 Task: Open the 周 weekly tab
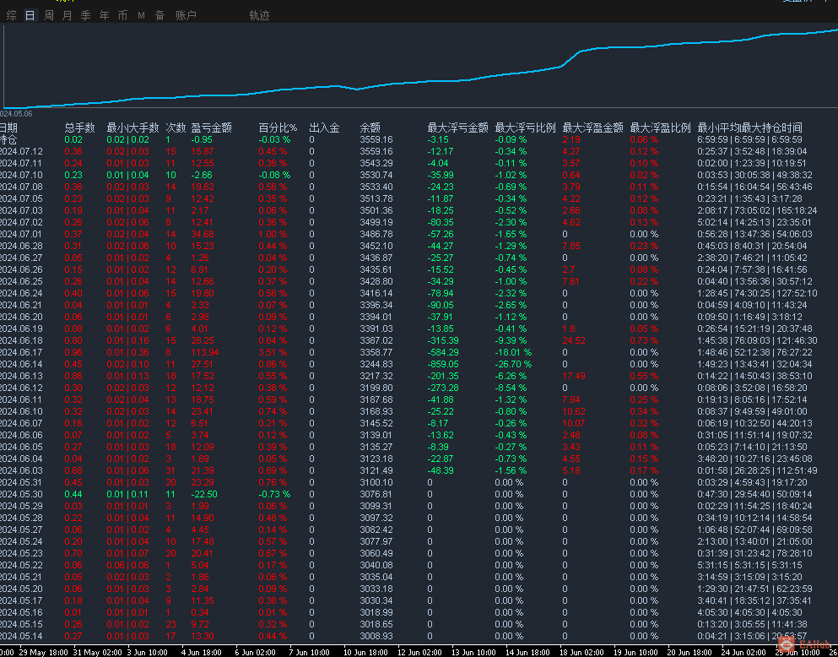click(x=49, y=15)
